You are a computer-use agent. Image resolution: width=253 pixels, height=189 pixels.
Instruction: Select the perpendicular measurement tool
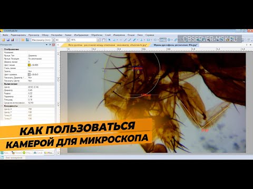tap(141, 40)
